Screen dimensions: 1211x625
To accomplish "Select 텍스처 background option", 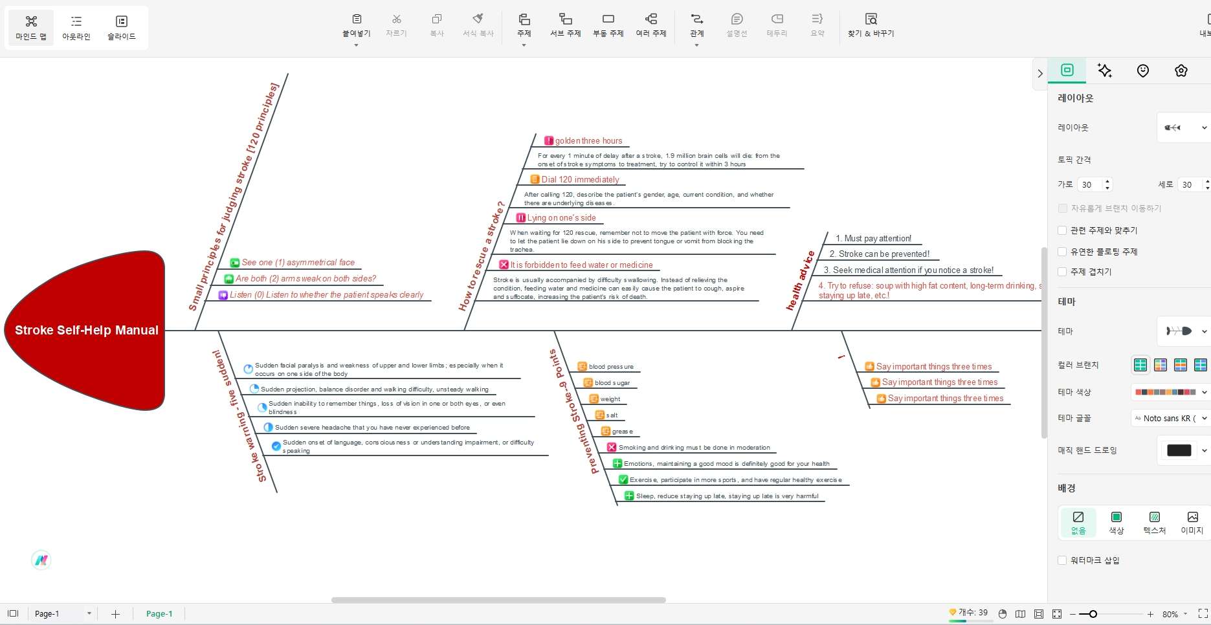I will (1154, 523).
